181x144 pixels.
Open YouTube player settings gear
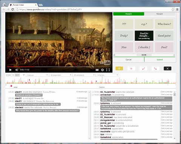tap(103, 70)
